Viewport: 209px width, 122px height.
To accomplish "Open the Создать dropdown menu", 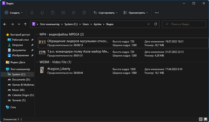I will tap(14, 13).
